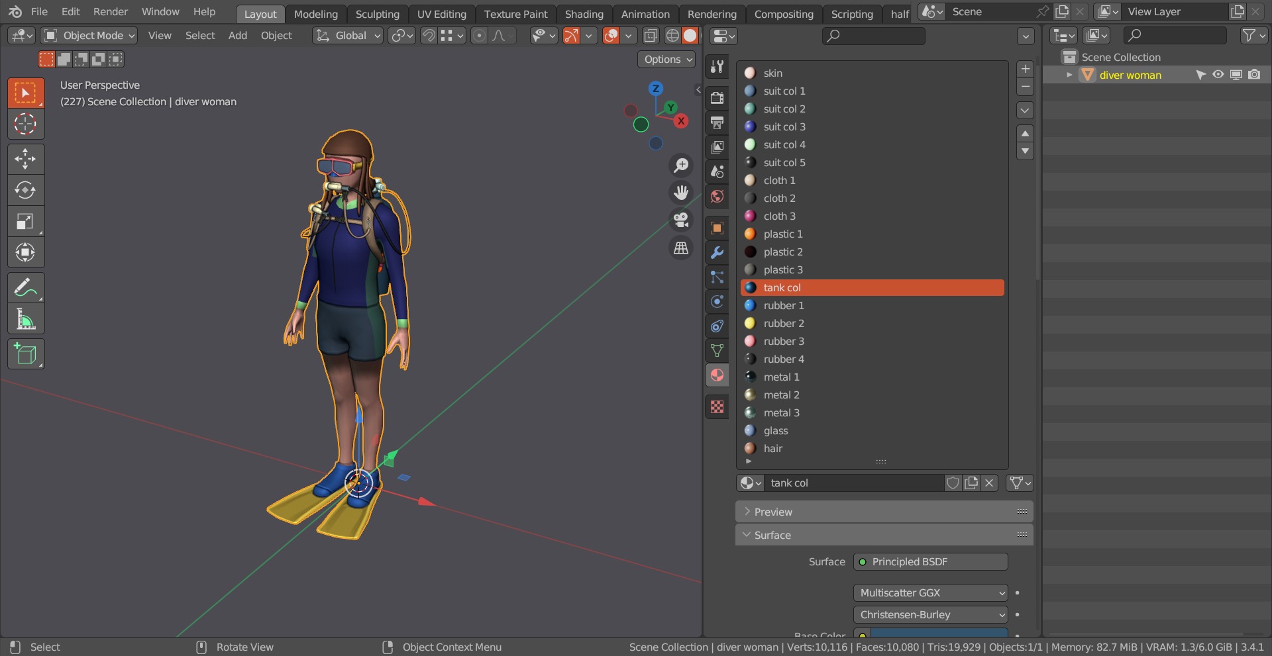Image resolution: width=1272 pixels, height=656 pixels.
Task: Unlink the tank col material
Action: tap(989, 483)
